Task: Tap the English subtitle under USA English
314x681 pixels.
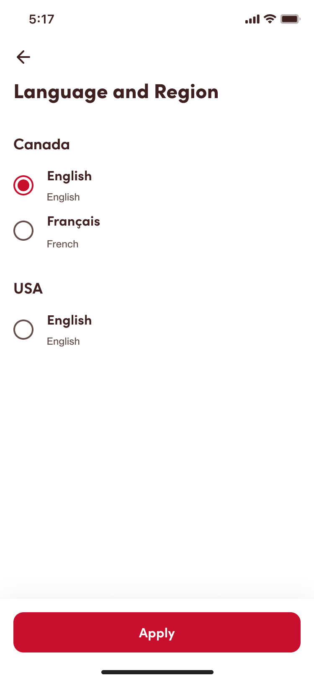Action: [63, 341]
